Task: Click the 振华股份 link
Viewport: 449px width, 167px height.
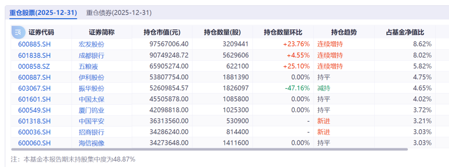Action: click(91, 88)
